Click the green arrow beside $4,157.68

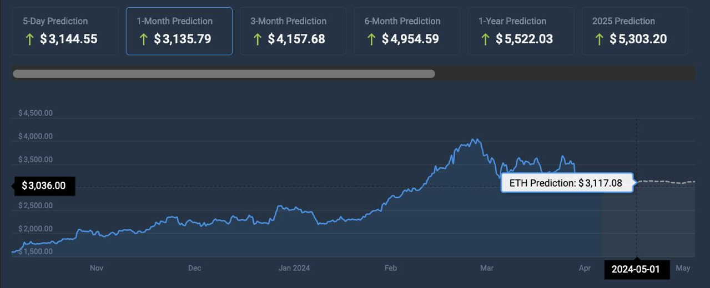257,39
